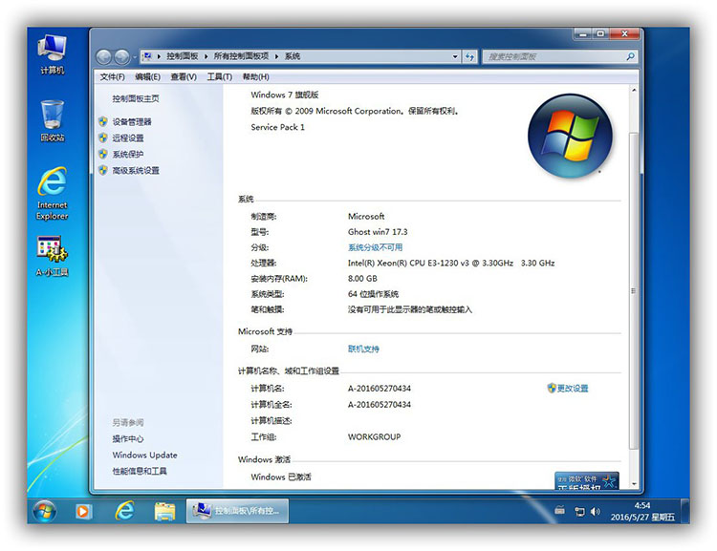Click the Show Desktop button
717x551 pixels.
(685, 511)
